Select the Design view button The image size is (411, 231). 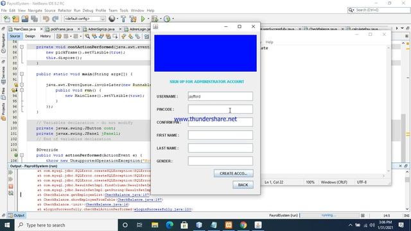30,36
